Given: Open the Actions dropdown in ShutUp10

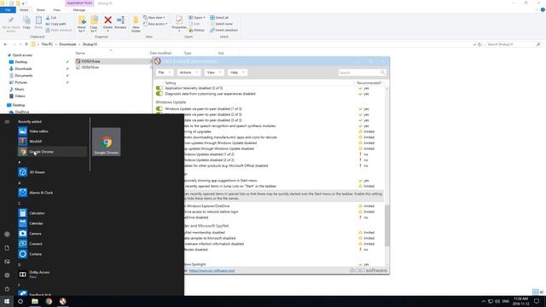Looking at the screenshot, I should (x=189, y=72).
